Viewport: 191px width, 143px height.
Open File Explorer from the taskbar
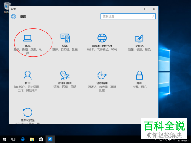(x=32, y=139)
